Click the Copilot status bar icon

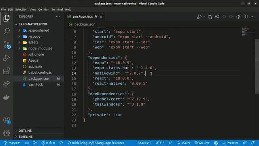(x=216, y=143)
